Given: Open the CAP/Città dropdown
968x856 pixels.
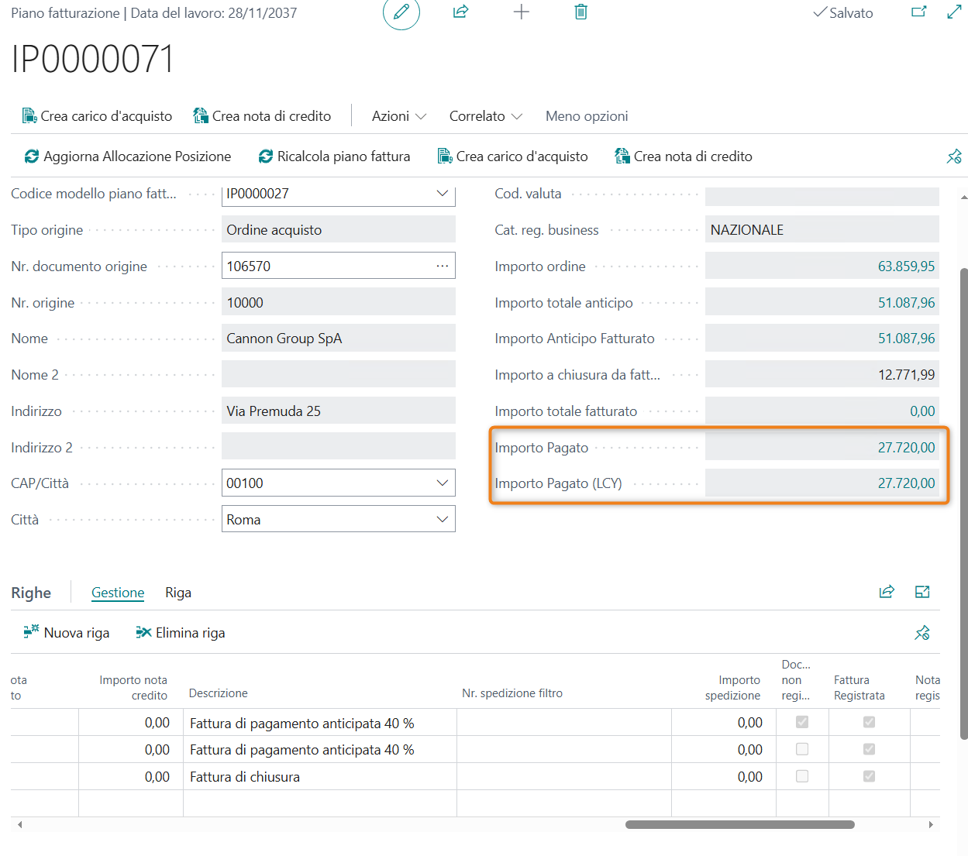Looking at the screenshot, I should click(442, 483).
